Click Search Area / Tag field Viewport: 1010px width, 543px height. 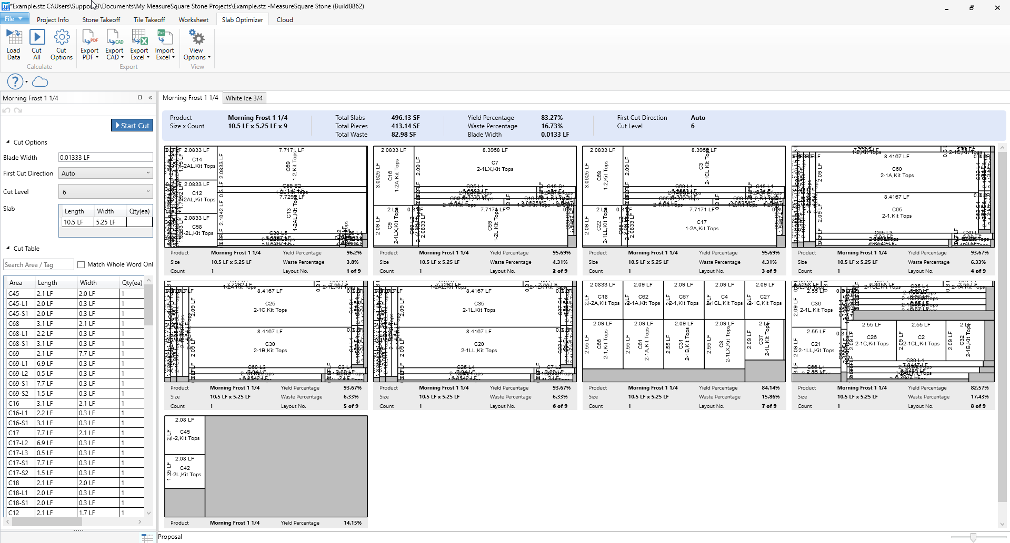pos(38,265)
